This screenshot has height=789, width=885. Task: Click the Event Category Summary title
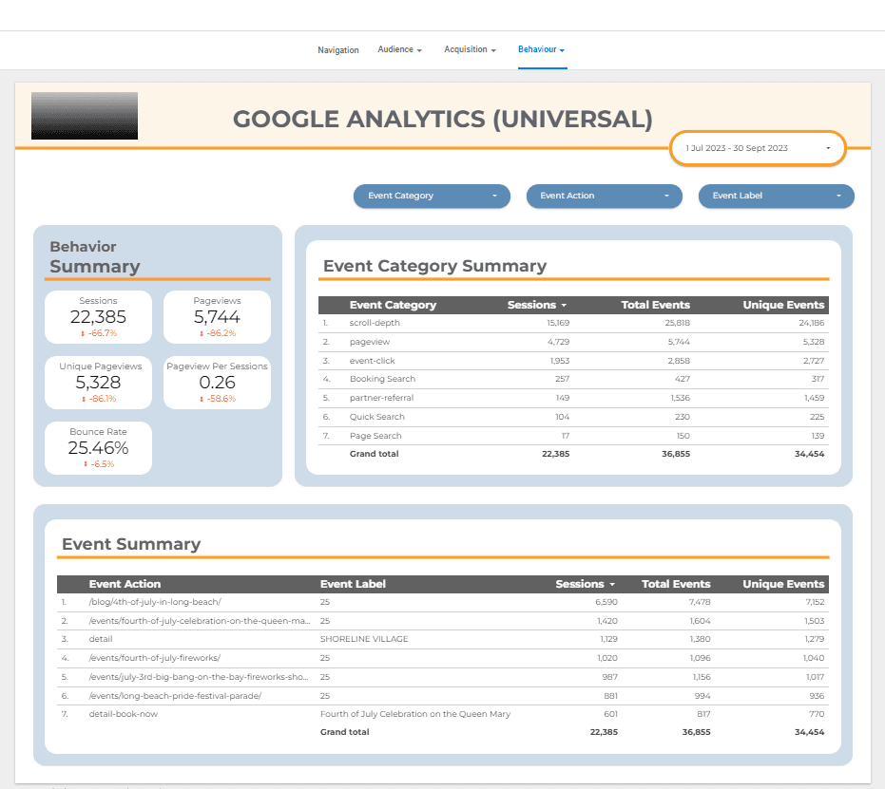point(434,266)
